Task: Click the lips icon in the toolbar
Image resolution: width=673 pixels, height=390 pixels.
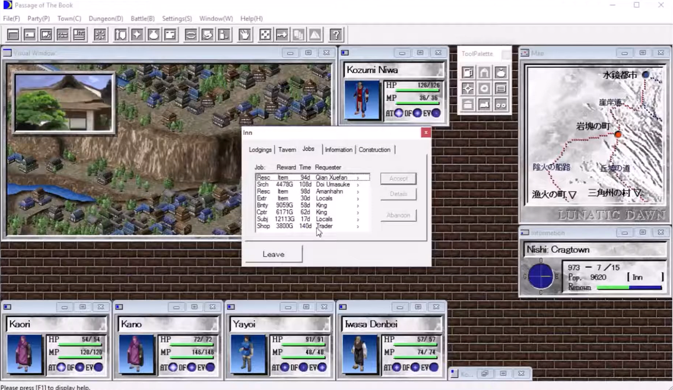Action: pyautogui.click(x=191, y=35)
